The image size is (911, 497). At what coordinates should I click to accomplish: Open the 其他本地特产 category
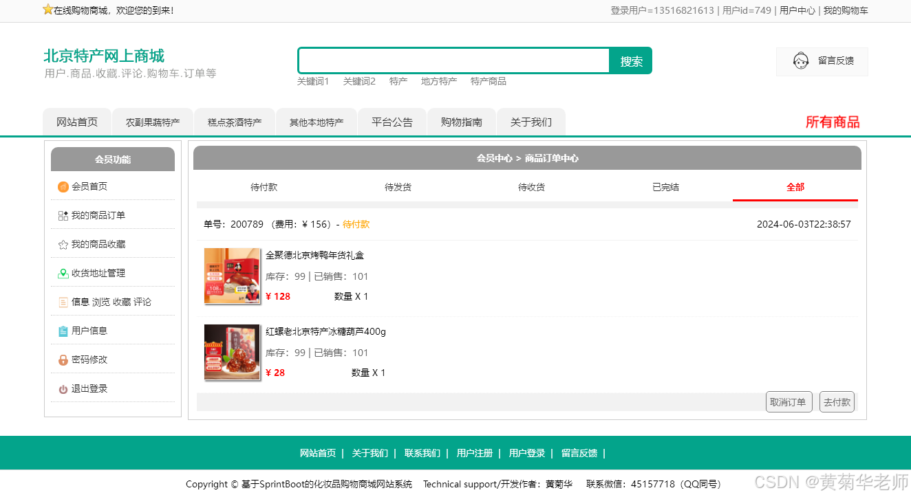coord(317,122)
